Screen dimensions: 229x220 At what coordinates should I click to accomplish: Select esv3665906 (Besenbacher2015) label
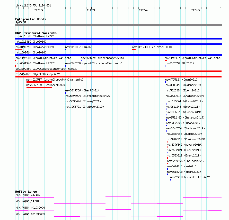pos(102,58)
